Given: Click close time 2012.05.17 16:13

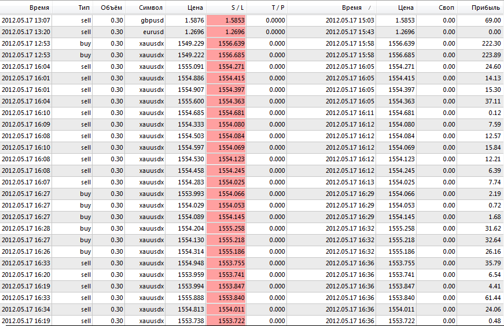Looking at the screenshot, I should [x=350, y=183].
